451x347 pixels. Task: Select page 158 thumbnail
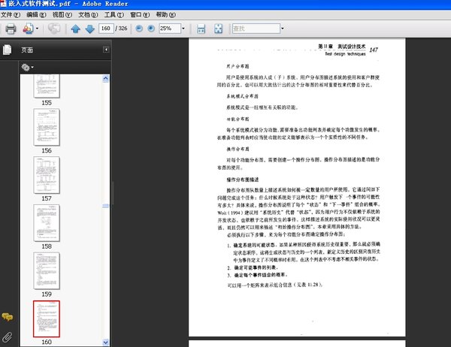[47, 223]
